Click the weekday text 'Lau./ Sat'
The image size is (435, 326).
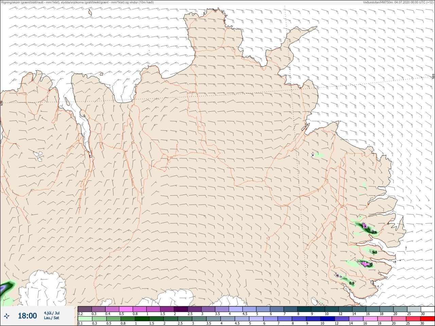pyautogui.click(x=51, y=318)
